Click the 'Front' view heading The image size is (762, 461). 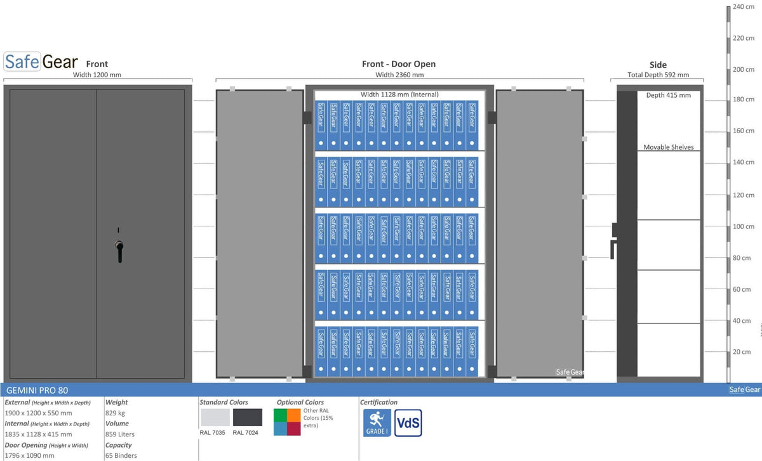[x=97, y=64]
